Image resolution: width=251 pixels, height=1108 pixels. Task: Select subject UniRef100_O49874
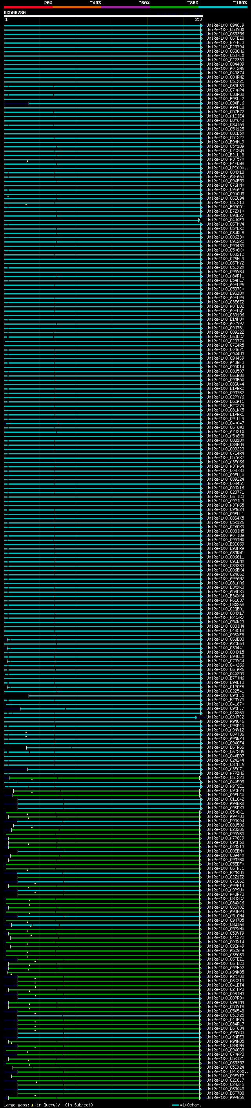[225, 73]
